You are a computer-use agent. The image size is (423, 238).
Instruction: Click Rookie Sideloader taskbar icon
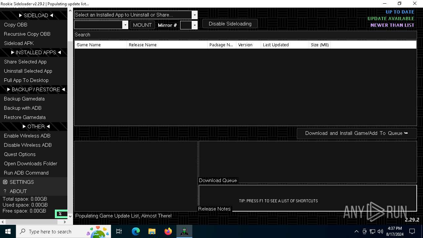(184, 231)
